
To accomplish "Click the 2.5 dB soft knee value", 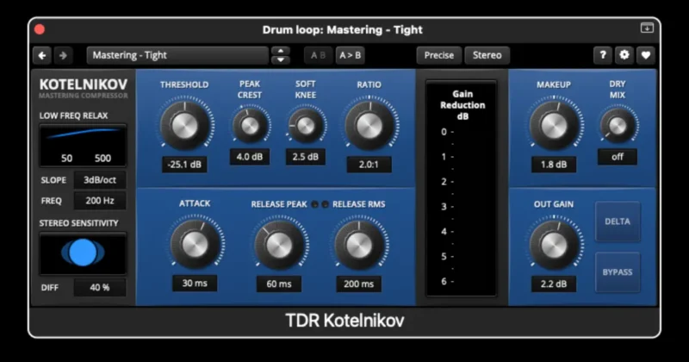I will pyautogui.click(x=306, y=157).
